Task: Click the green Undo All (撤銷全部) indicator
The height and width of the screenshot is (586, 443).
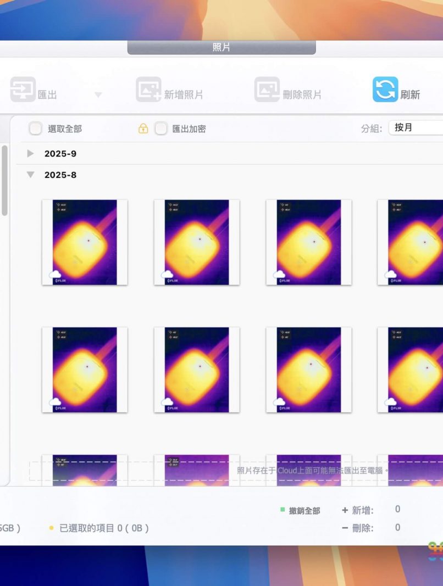Action: [x=283, y=510]
